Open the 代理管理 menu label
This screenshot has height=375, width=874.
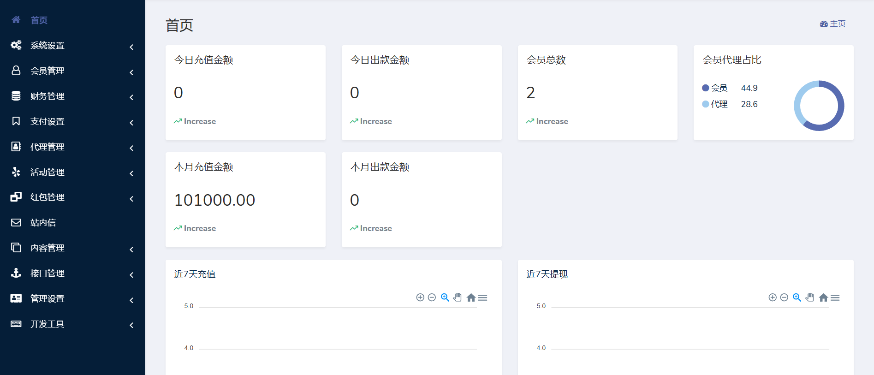coord(48,147)
